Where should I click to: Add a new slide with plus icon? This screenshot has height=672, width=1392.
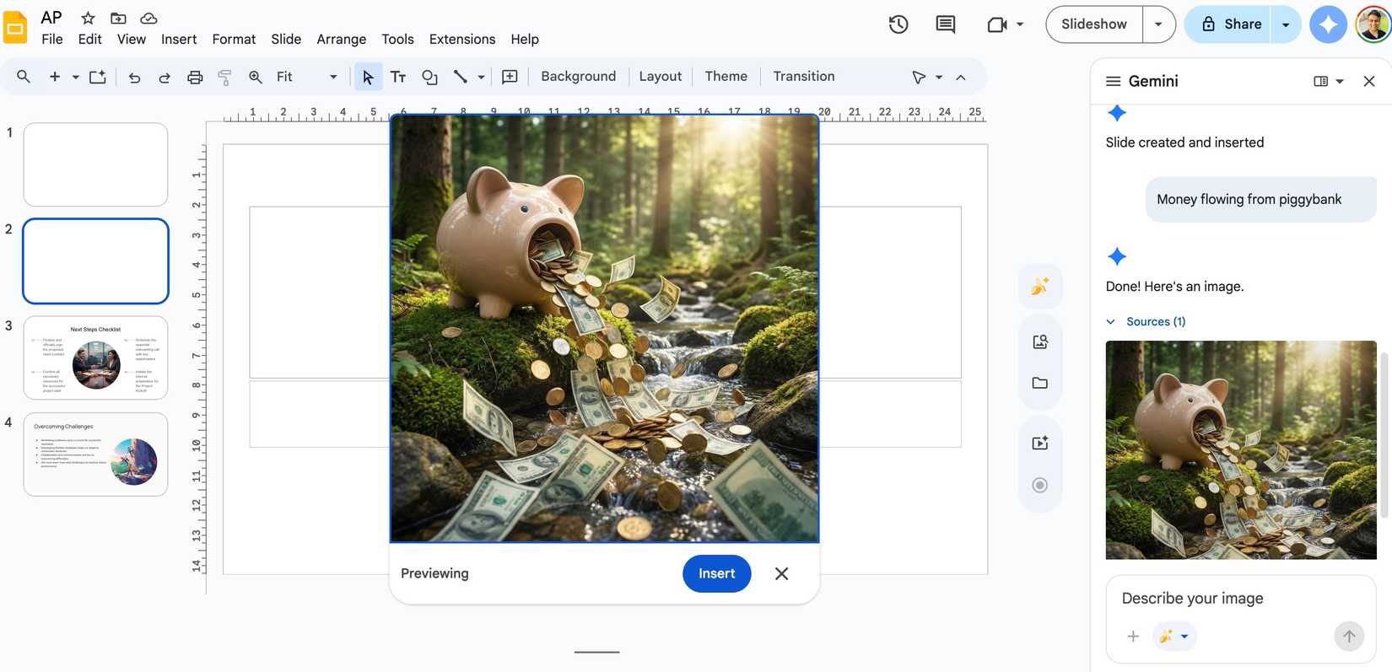55,77
